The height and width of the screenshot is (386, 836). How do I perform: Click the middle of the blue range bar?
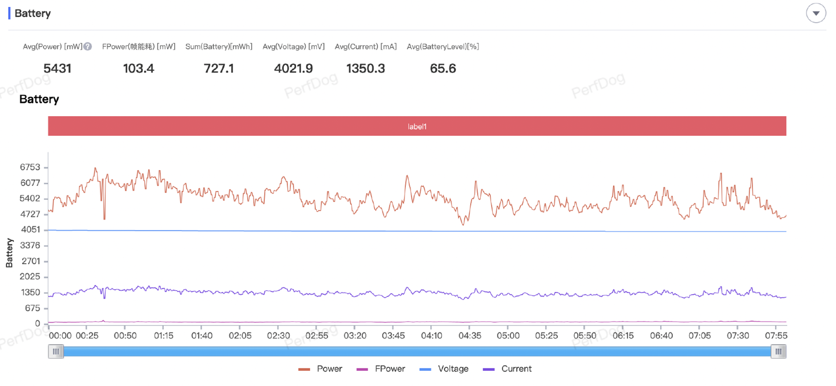(417, 351)
